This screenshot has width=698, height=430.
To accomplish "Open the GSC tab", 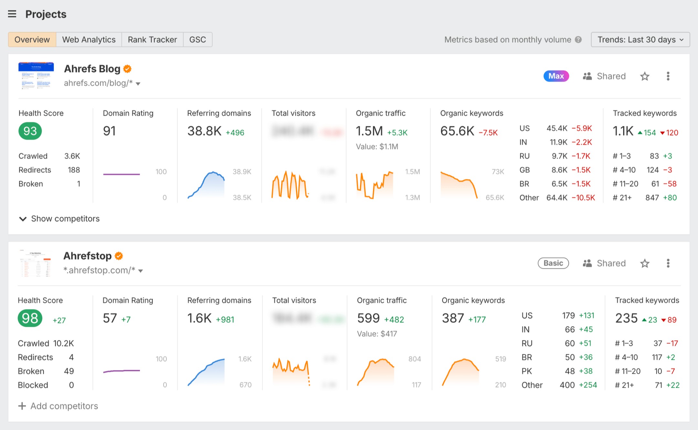I will point(198,39).
